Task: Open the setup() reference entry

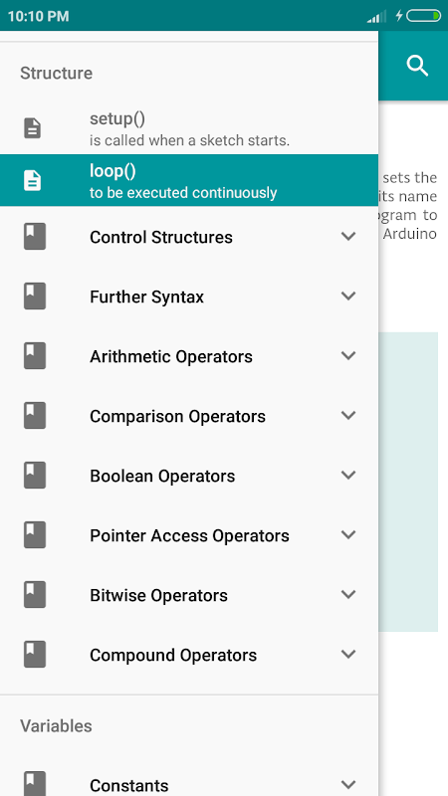Action: pyautogui.click(x=189, y=128)
